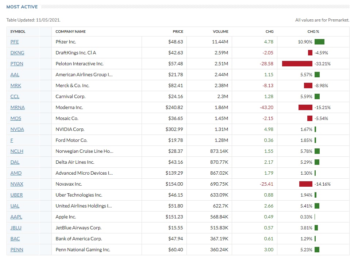Click Moderna's red -15.21% change bar
This screenshot has width=354, height=260.
pyautogui.click(x=305, y=107)
